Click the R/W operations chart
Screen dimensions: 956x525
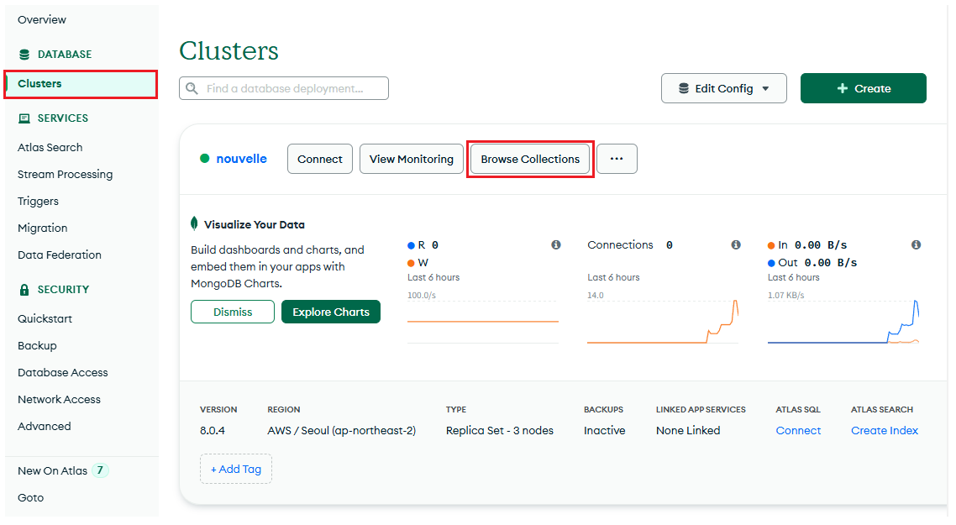pos(483,322)
